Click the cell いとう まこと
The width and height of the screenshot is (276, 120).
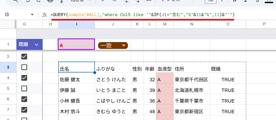pos(113,89)
